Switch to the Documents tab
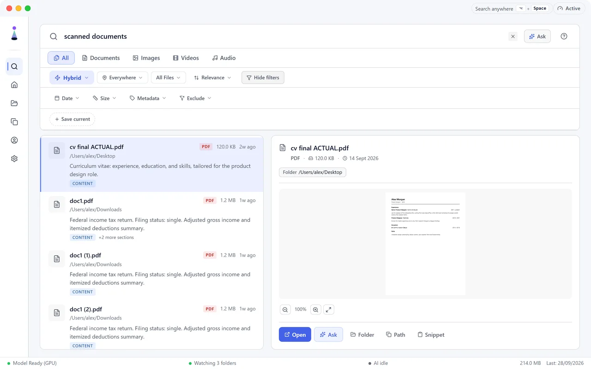The height and width of the screenshot is (369, 591). coord(101,58)
